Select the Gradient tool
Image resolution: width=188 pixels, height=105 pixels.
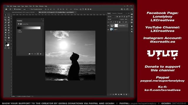tap(6, 30)
